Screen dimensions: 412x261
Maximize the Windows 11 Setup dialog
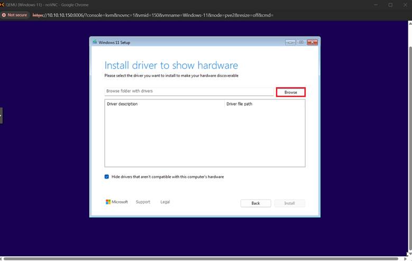click(300, 42)
